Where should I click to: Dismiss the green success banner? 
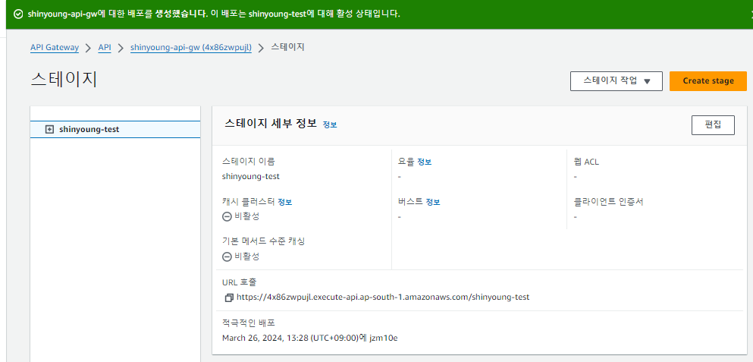pyautogui.click(x=751, y=14)
